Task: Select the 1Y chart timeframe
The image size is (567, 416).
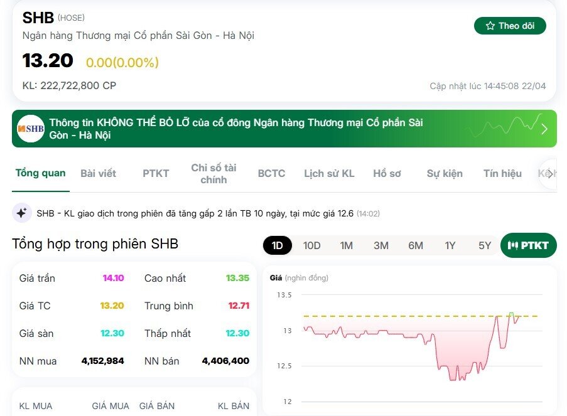Action: pyautogui.click(x=450, y=245)
